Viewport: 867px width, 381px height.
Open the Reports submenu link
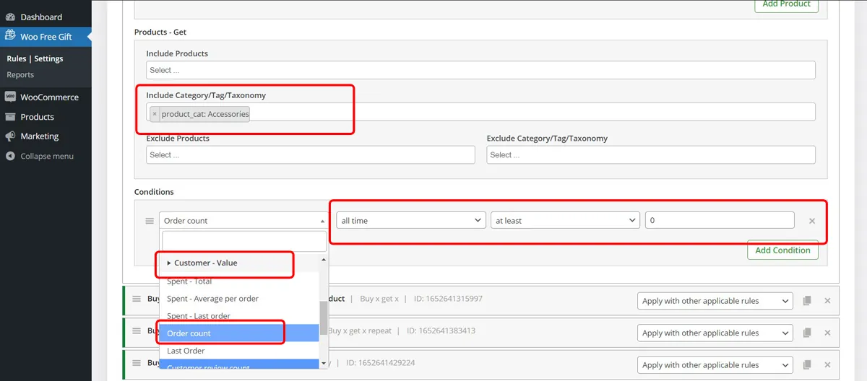point(20,74)
